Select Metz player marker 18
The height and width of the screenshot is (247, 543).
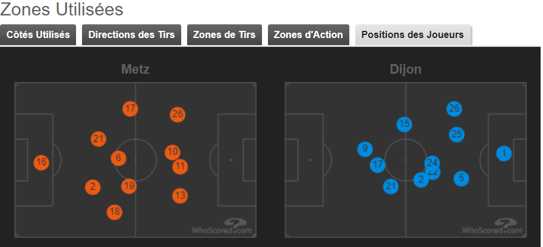(115, 212)
